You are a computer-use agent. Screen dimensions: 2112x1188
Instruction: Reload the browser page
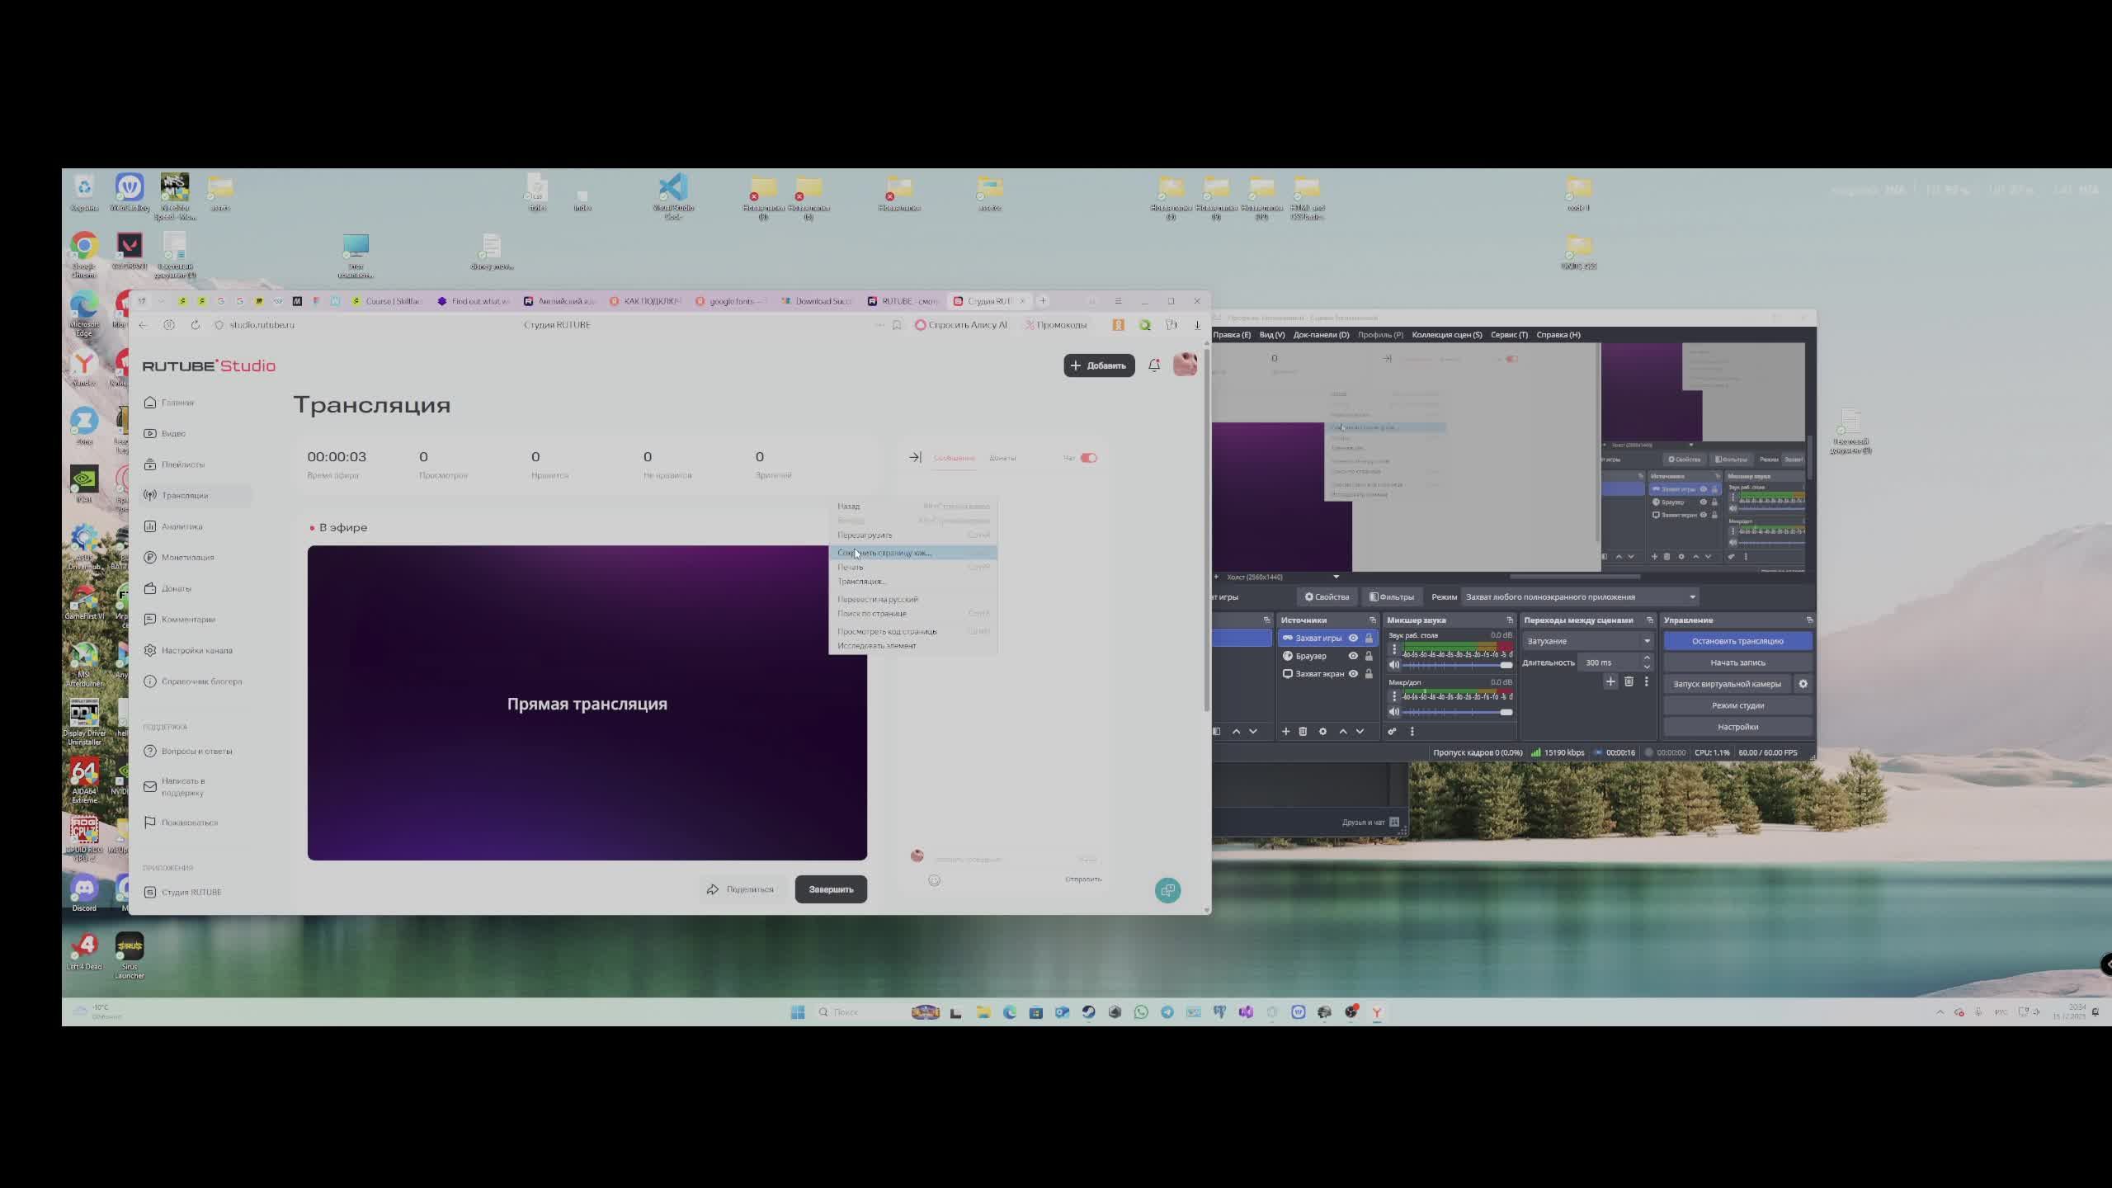[x=196, y=325]
